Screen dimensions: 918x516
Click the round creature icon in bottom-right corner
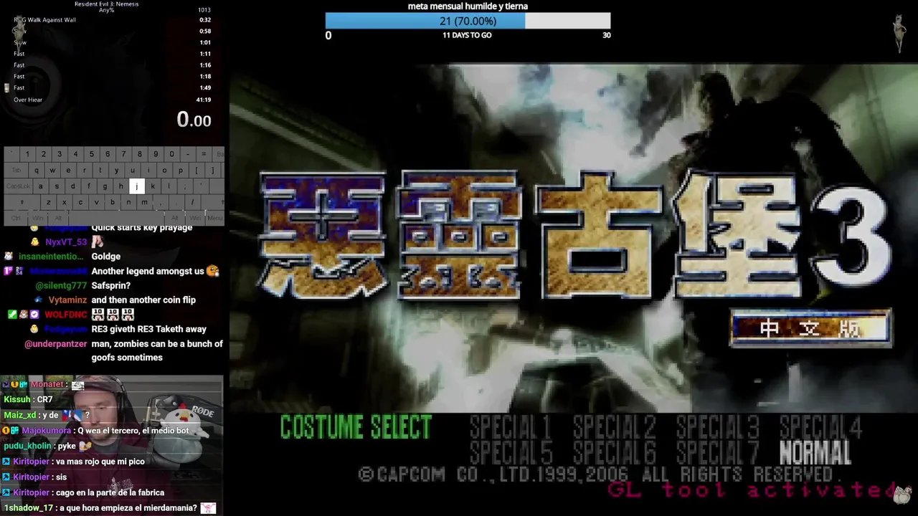(x=902, y=494)
